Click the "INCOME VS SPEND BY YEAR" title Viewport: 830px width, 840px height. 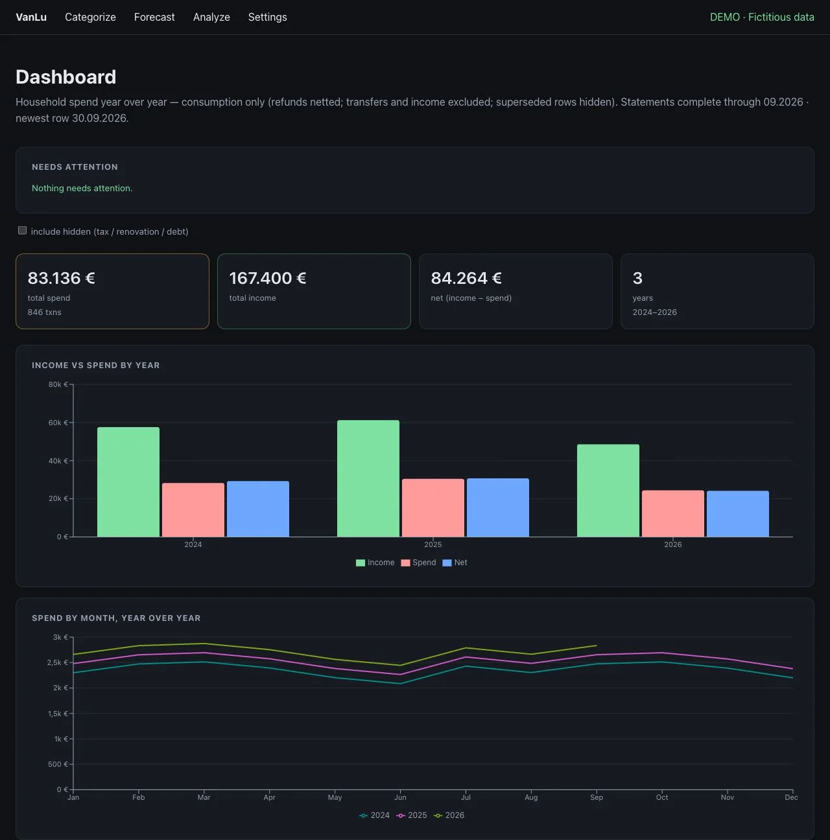click(96, 366)
